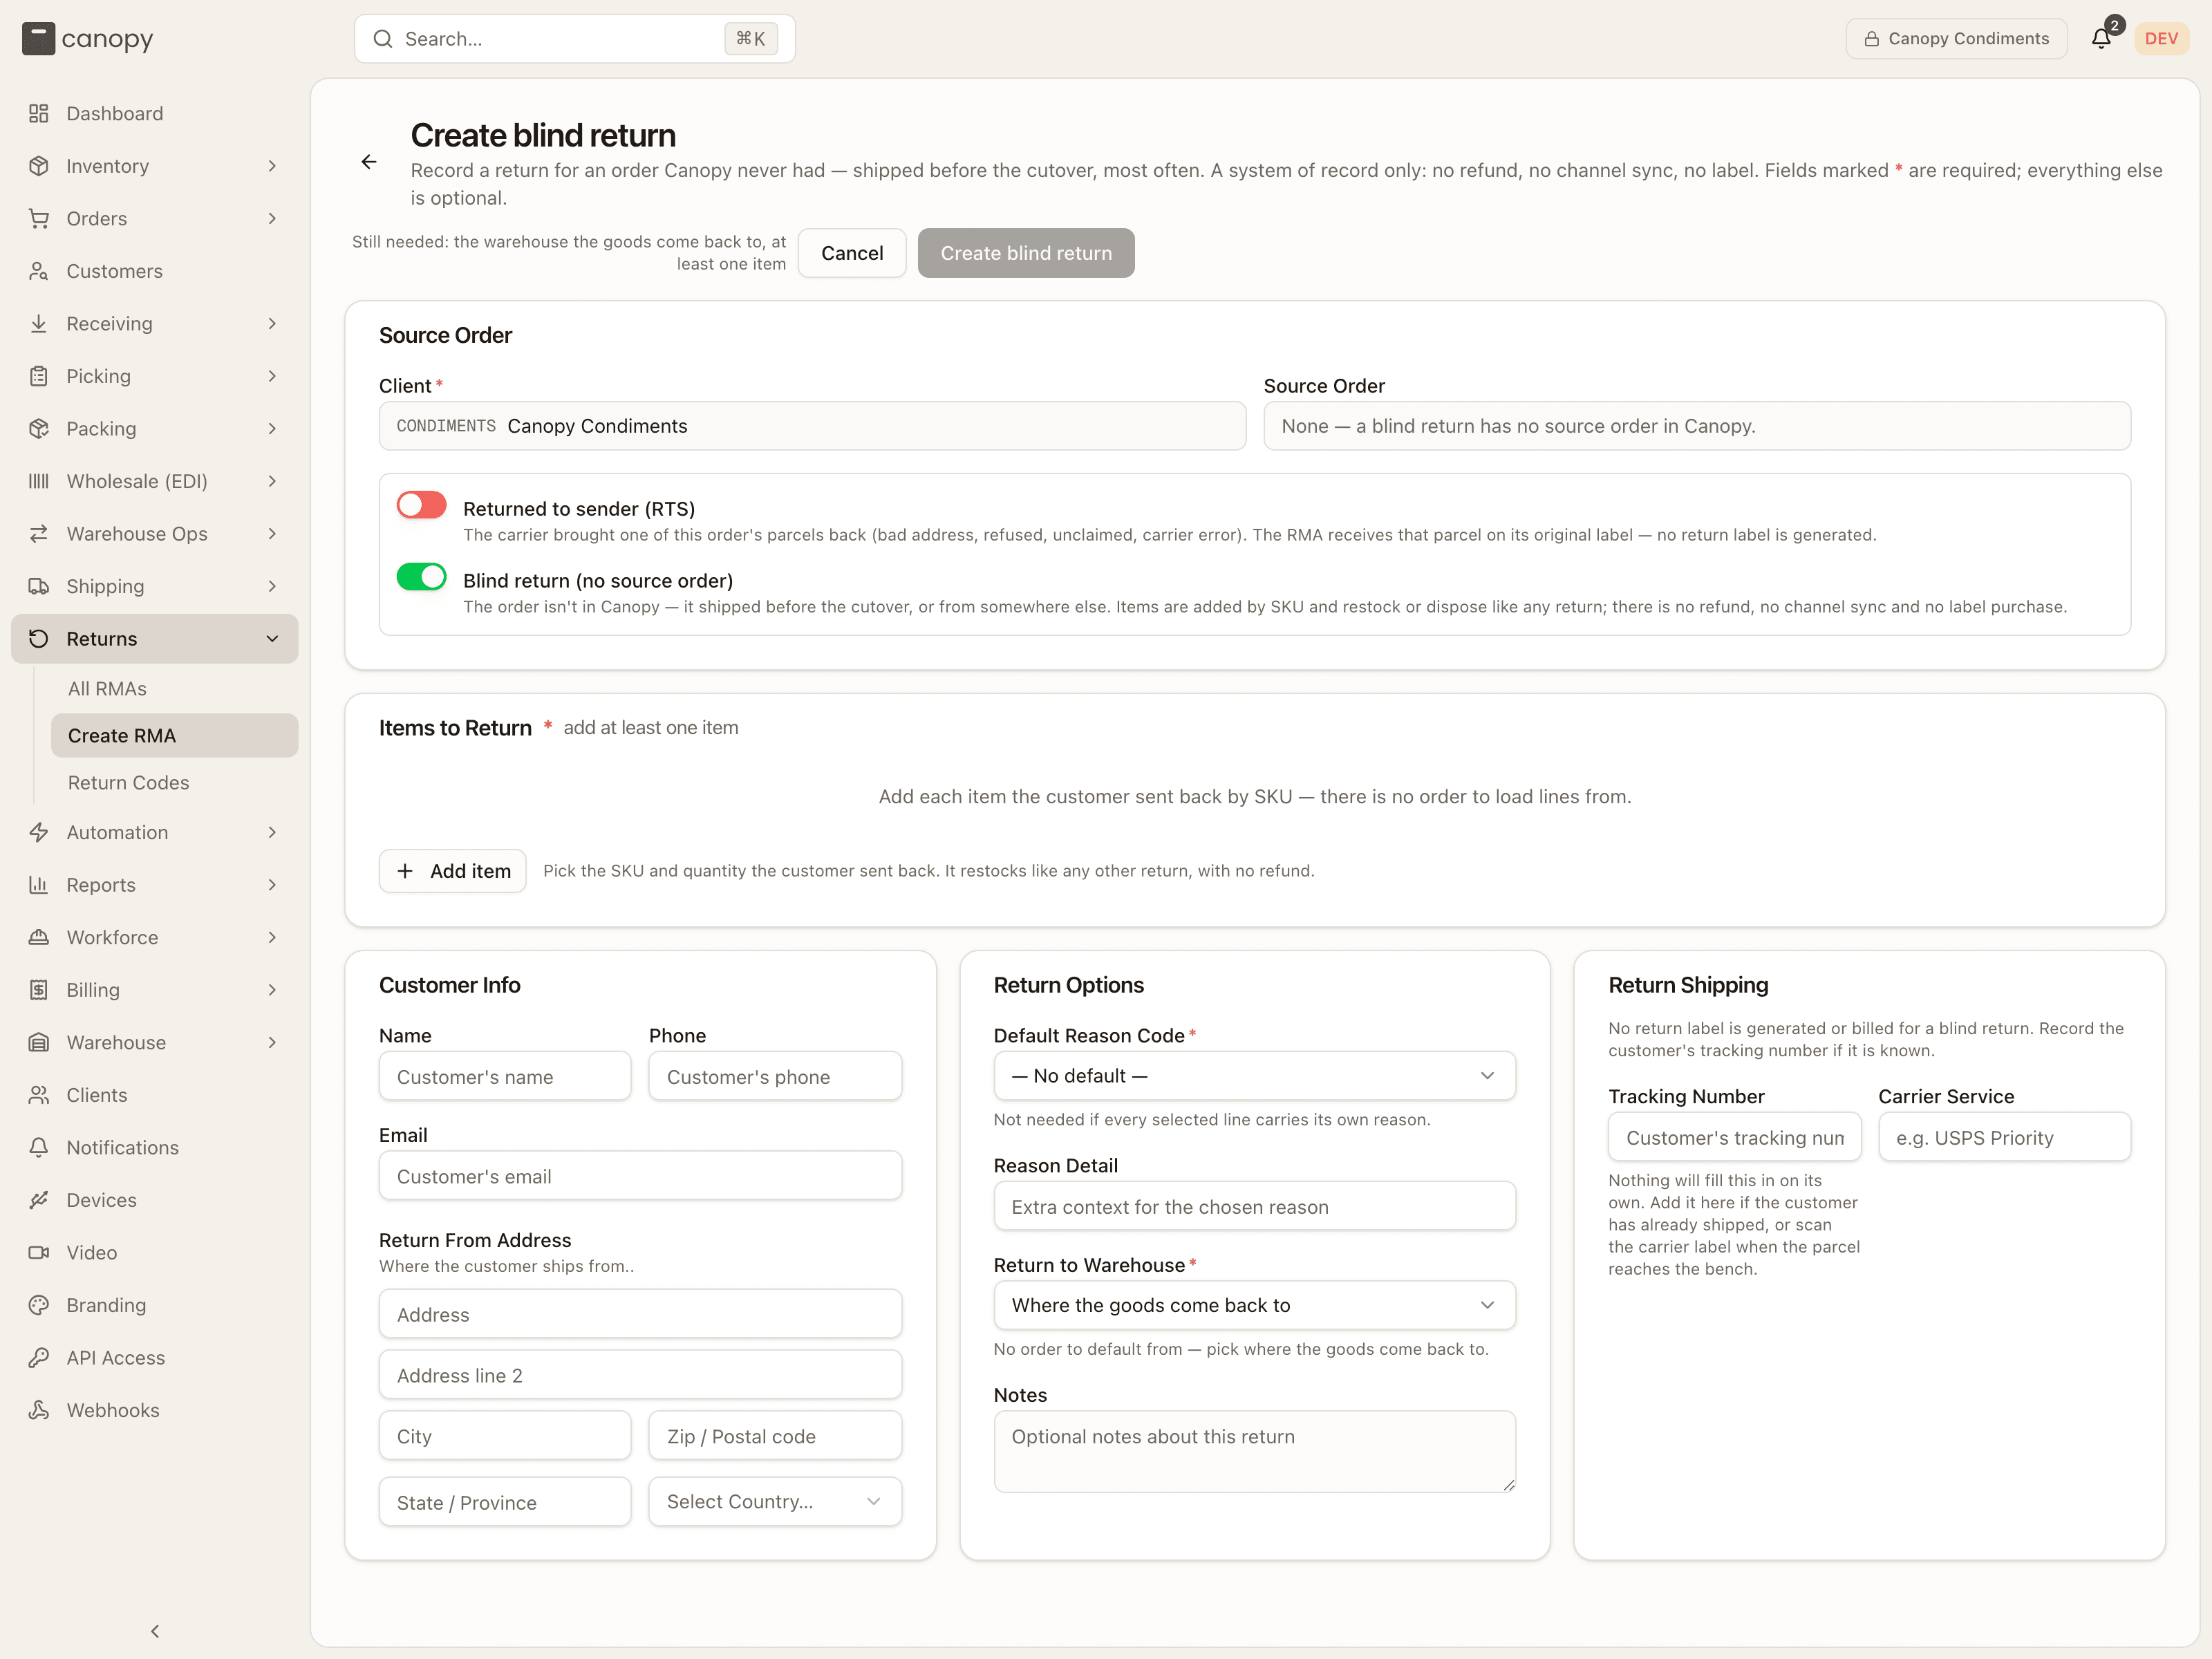Click the Customer's email field
This screenshot has height=1659, width=2212.
coord(640,1176)
